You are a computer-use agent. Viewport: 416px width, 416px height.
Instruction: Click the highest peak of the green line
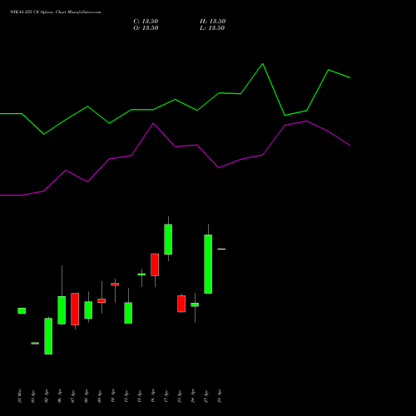[x=263, y=64]
